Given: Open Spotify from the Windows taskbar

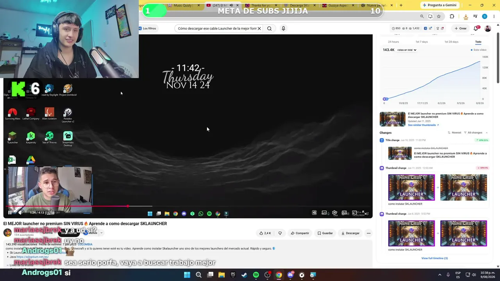Looking at the screenshot, I should pyautogui.click(x=256, y=275).
